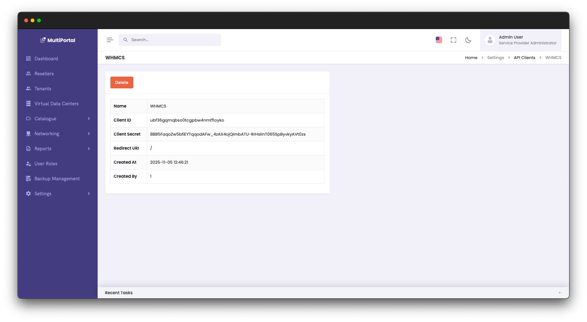Click the Resellers sidebar icon
Image resolution: width=587 pixels, height=322 pixels.
point(28,73)
